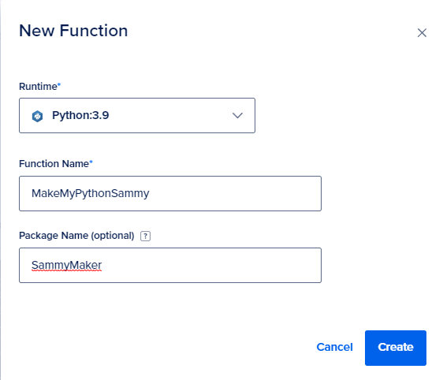Click the Function Name field label
Viewport: 443px width, 380px height.
coord(54,164)
